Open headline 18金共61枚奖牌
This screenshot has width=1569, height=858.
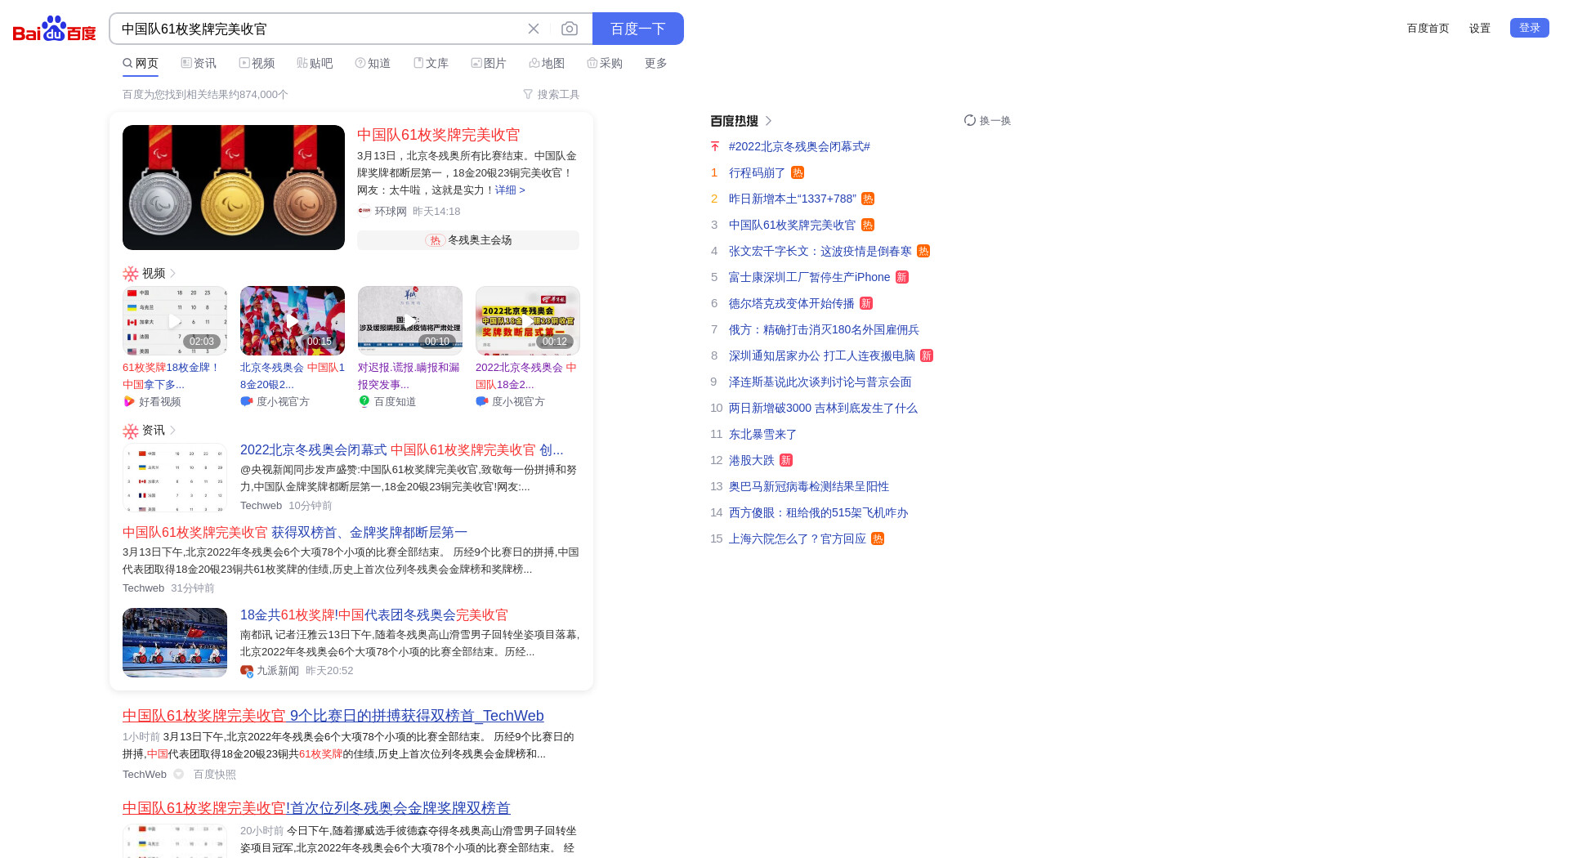(x=374, y=614)
